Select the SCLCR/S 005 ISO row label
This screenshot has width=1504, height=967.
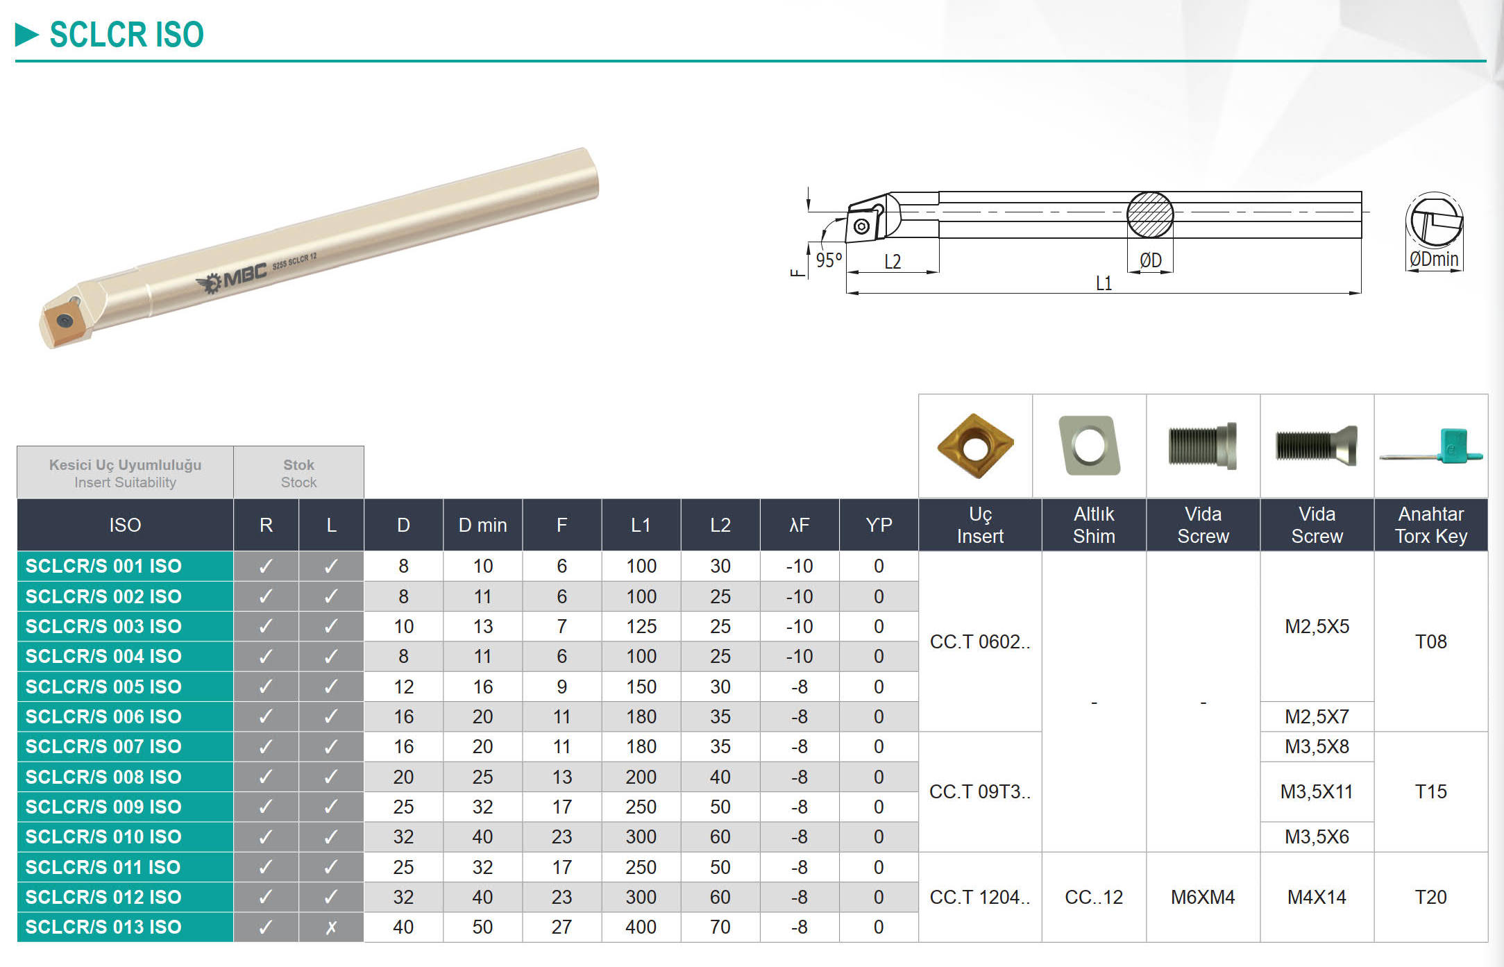tap(103, 687)
